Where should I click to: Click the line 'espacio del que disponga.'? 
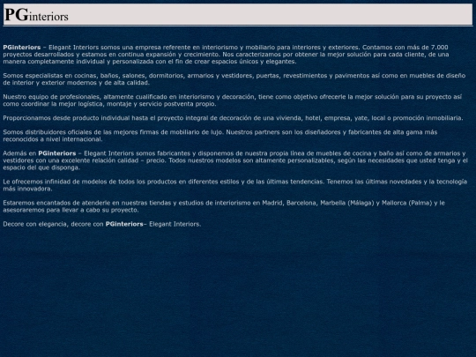click(41, 167)
